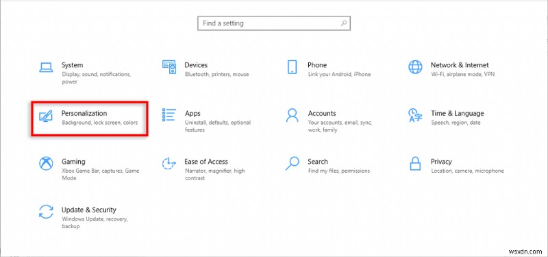This screenshot has width=548, height=257.
Task: Click 'Bluetooth, printers, mouse' description
Action: 216,75
